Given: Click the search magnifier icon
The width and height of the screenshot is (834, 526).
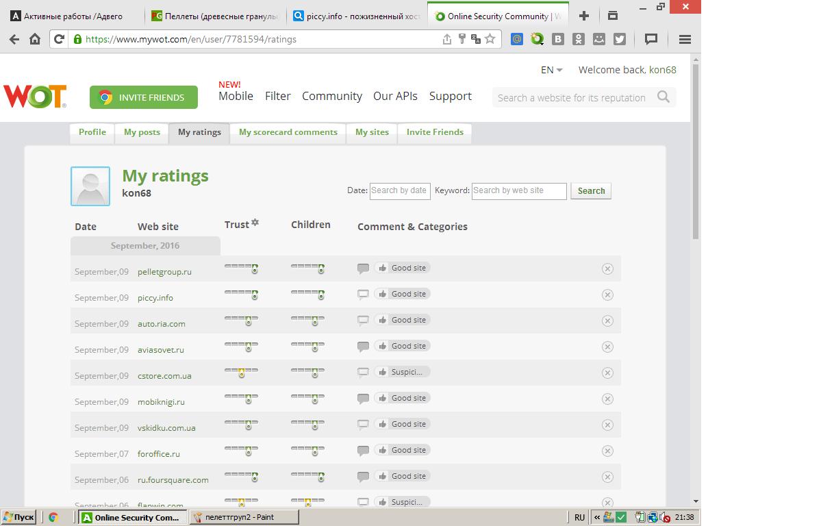Looking at the screenshot, I should pyautogui.click(x=663, y=97).
